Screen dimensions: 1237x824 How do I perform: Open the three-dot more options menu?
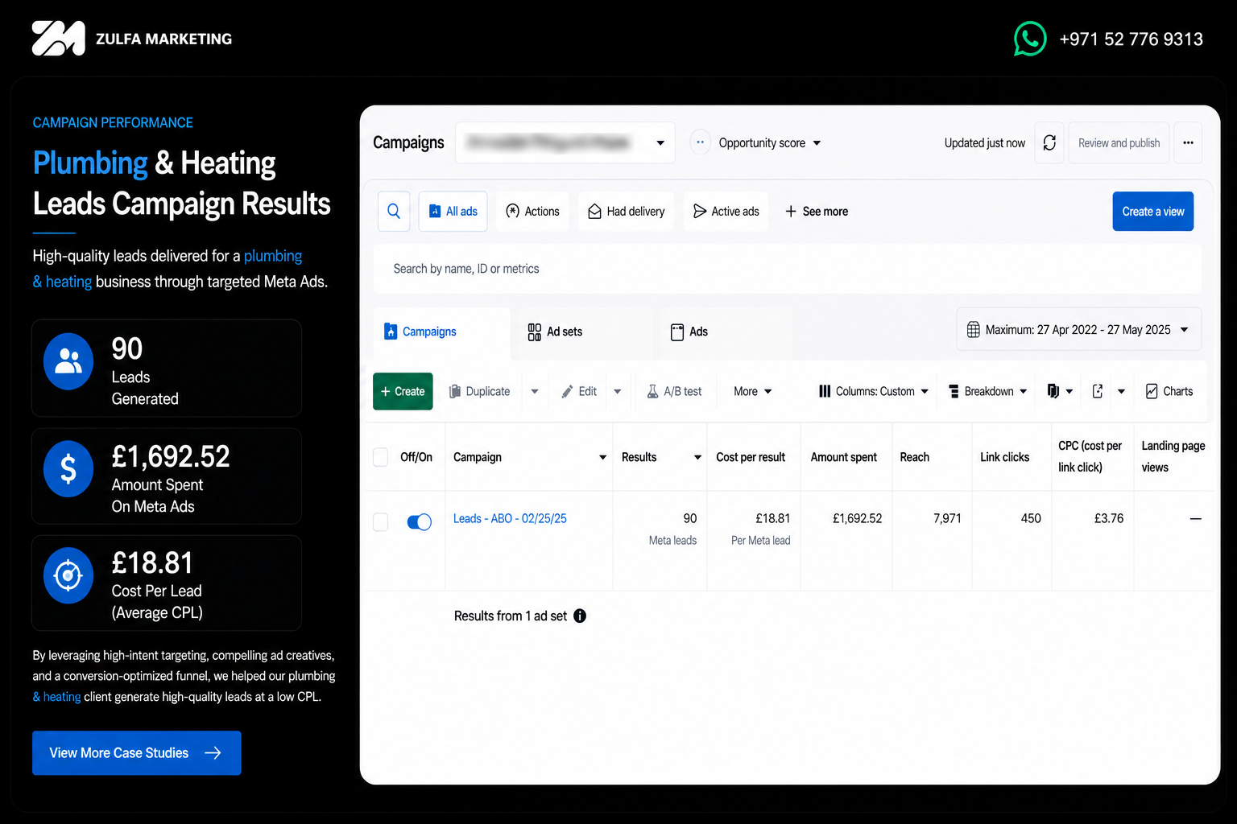tap(1188, 142)
